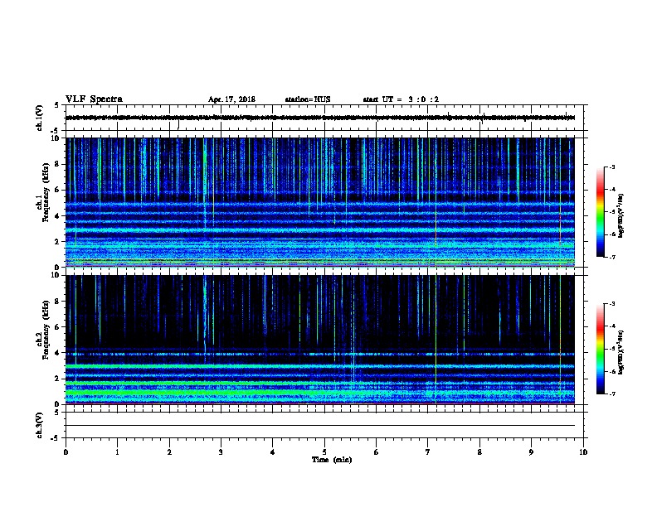Image resolution: width=657 pixels, height=507 pixels.
Task: Click the "ch.3(V)" axis label
Action: point(40,425)
